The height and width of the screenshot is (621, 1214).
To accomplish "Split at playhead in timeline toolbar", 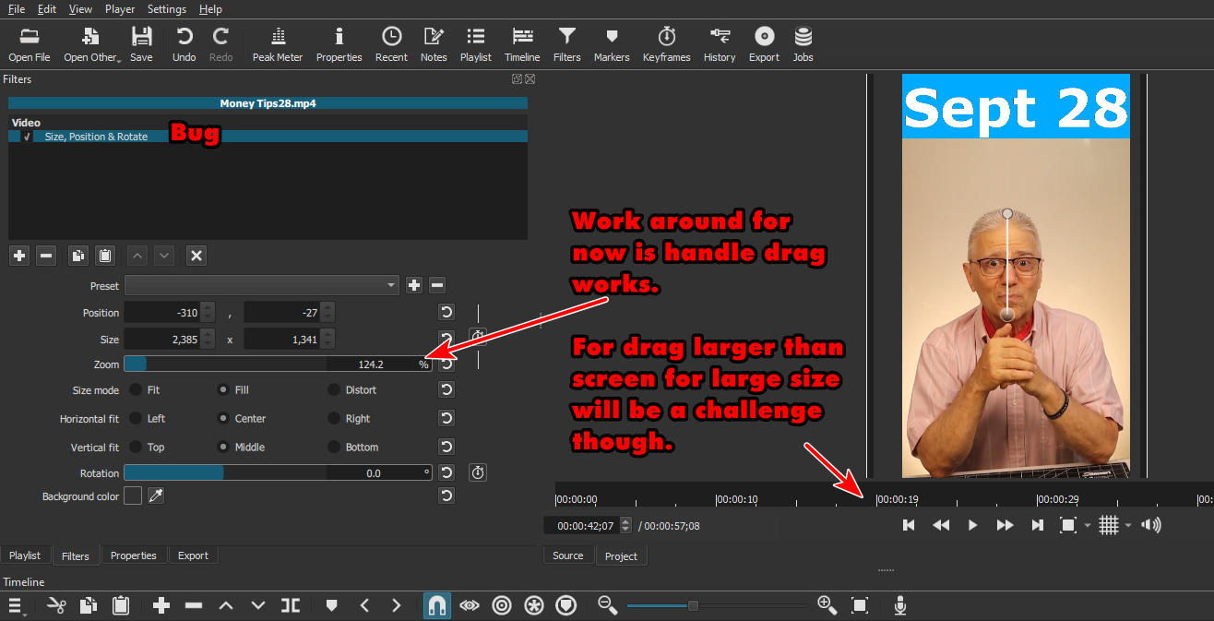I will click(291, 605).
